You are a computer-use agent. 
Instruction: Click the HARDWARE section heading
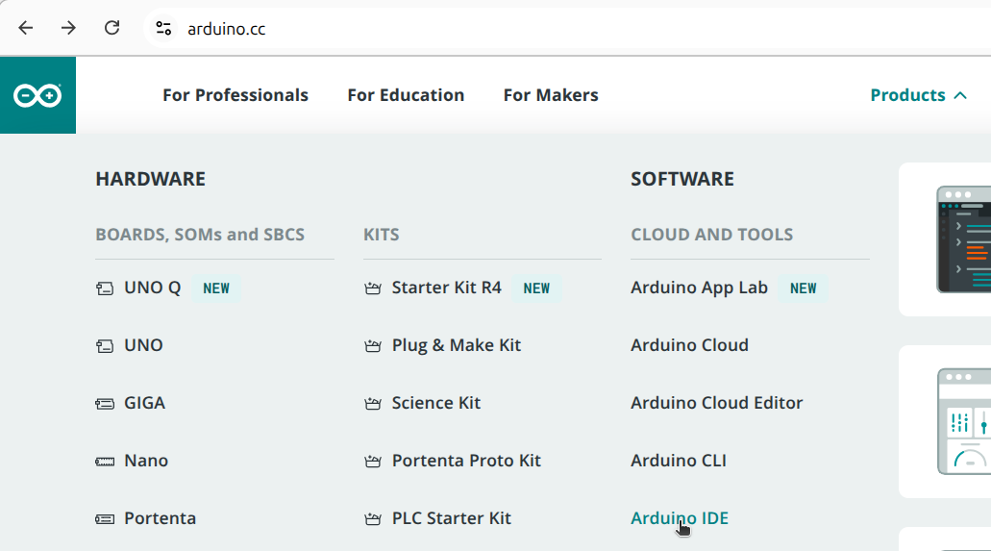coord(150,179)
